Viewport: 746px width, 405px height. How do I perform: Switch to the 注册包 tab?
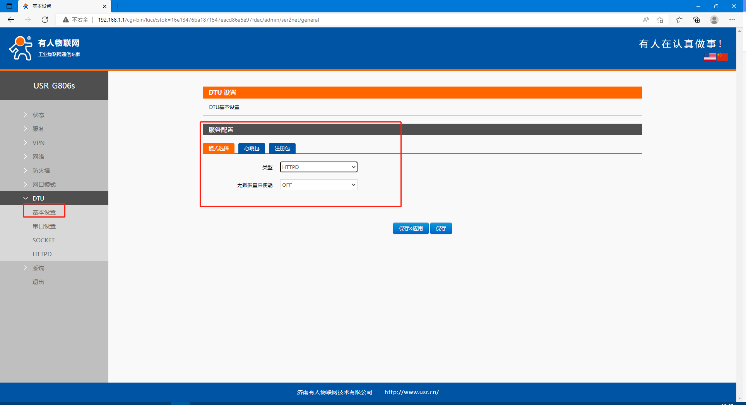point(282,148)
